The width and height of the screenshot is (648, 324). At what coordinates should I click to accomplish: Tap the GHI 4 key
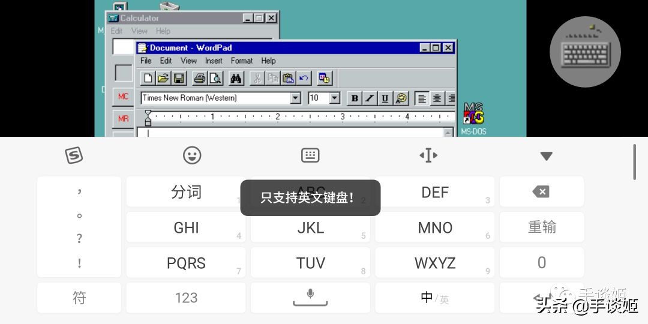click(x=186, y=227)
